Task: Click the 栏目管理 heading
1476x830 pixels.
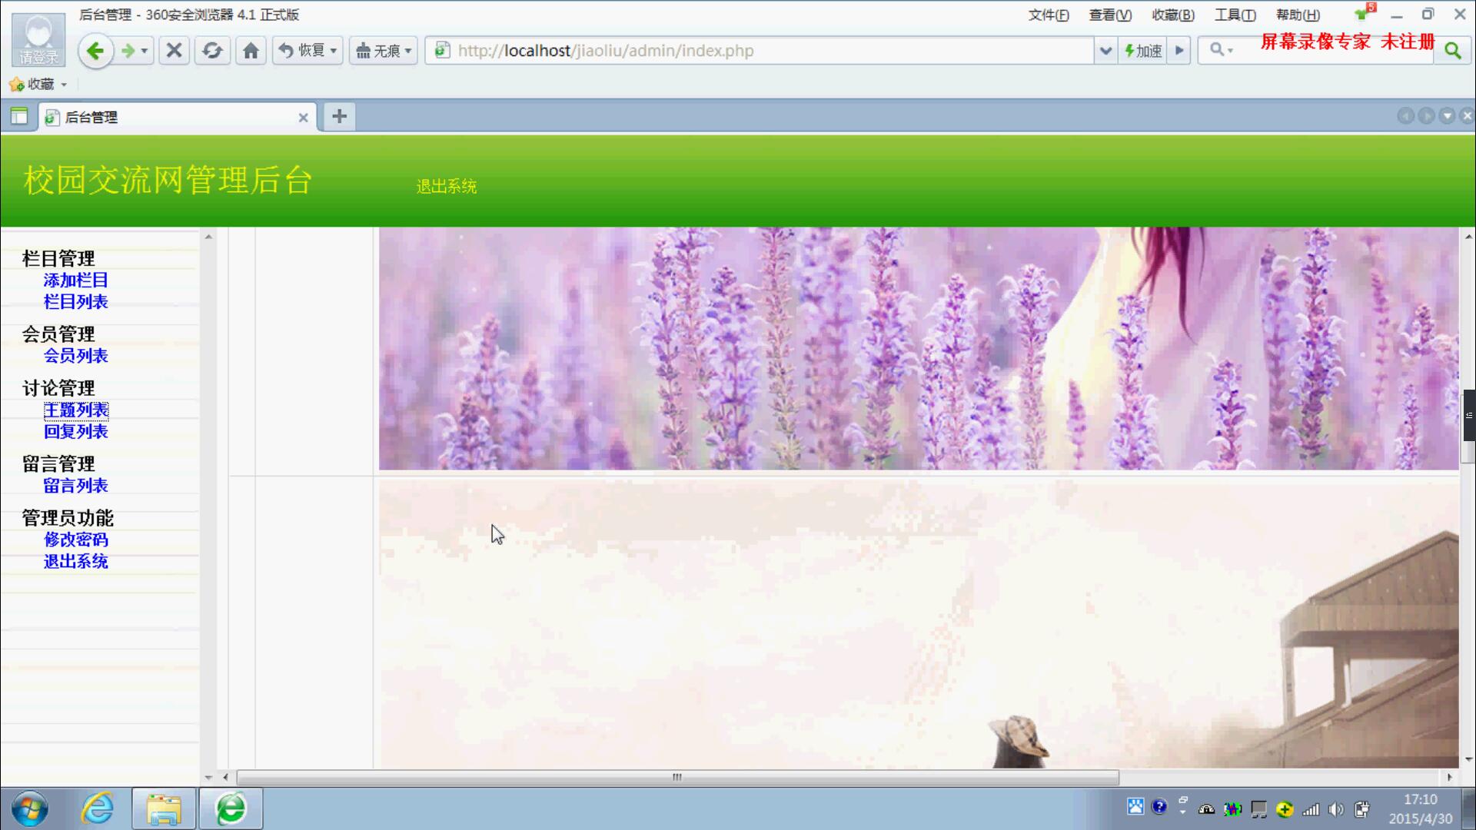Action: 58,259
